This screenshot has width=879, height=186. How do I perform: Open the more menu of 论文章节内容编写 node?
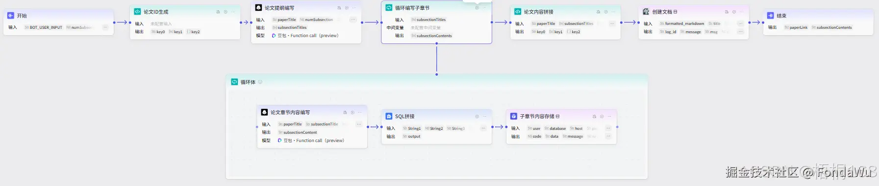pos(360,112)
